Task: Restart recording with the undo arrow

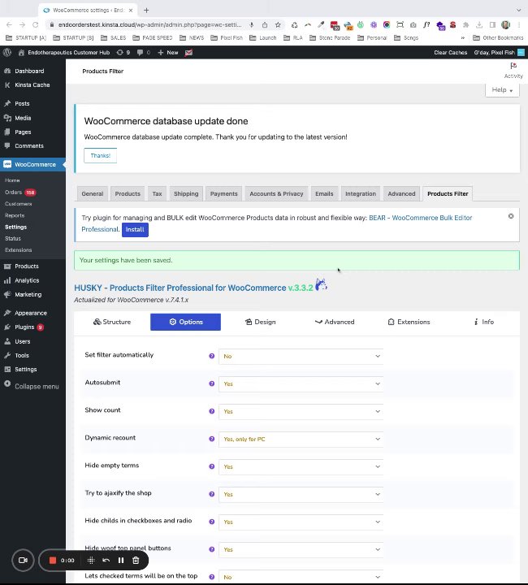Action: (x=106, y=560)
